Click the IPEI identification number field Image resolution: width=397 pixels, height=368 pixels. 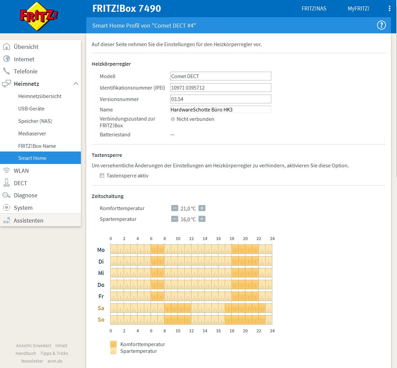(x=220, y=88)
